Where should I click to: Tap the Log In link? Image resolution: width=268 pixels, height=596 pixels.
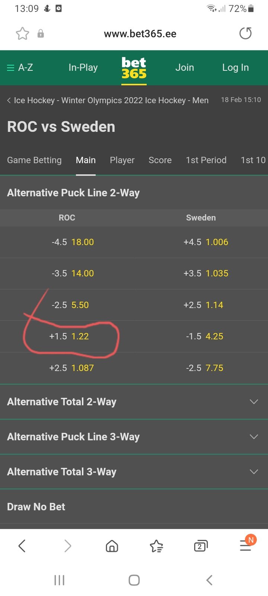235,67
